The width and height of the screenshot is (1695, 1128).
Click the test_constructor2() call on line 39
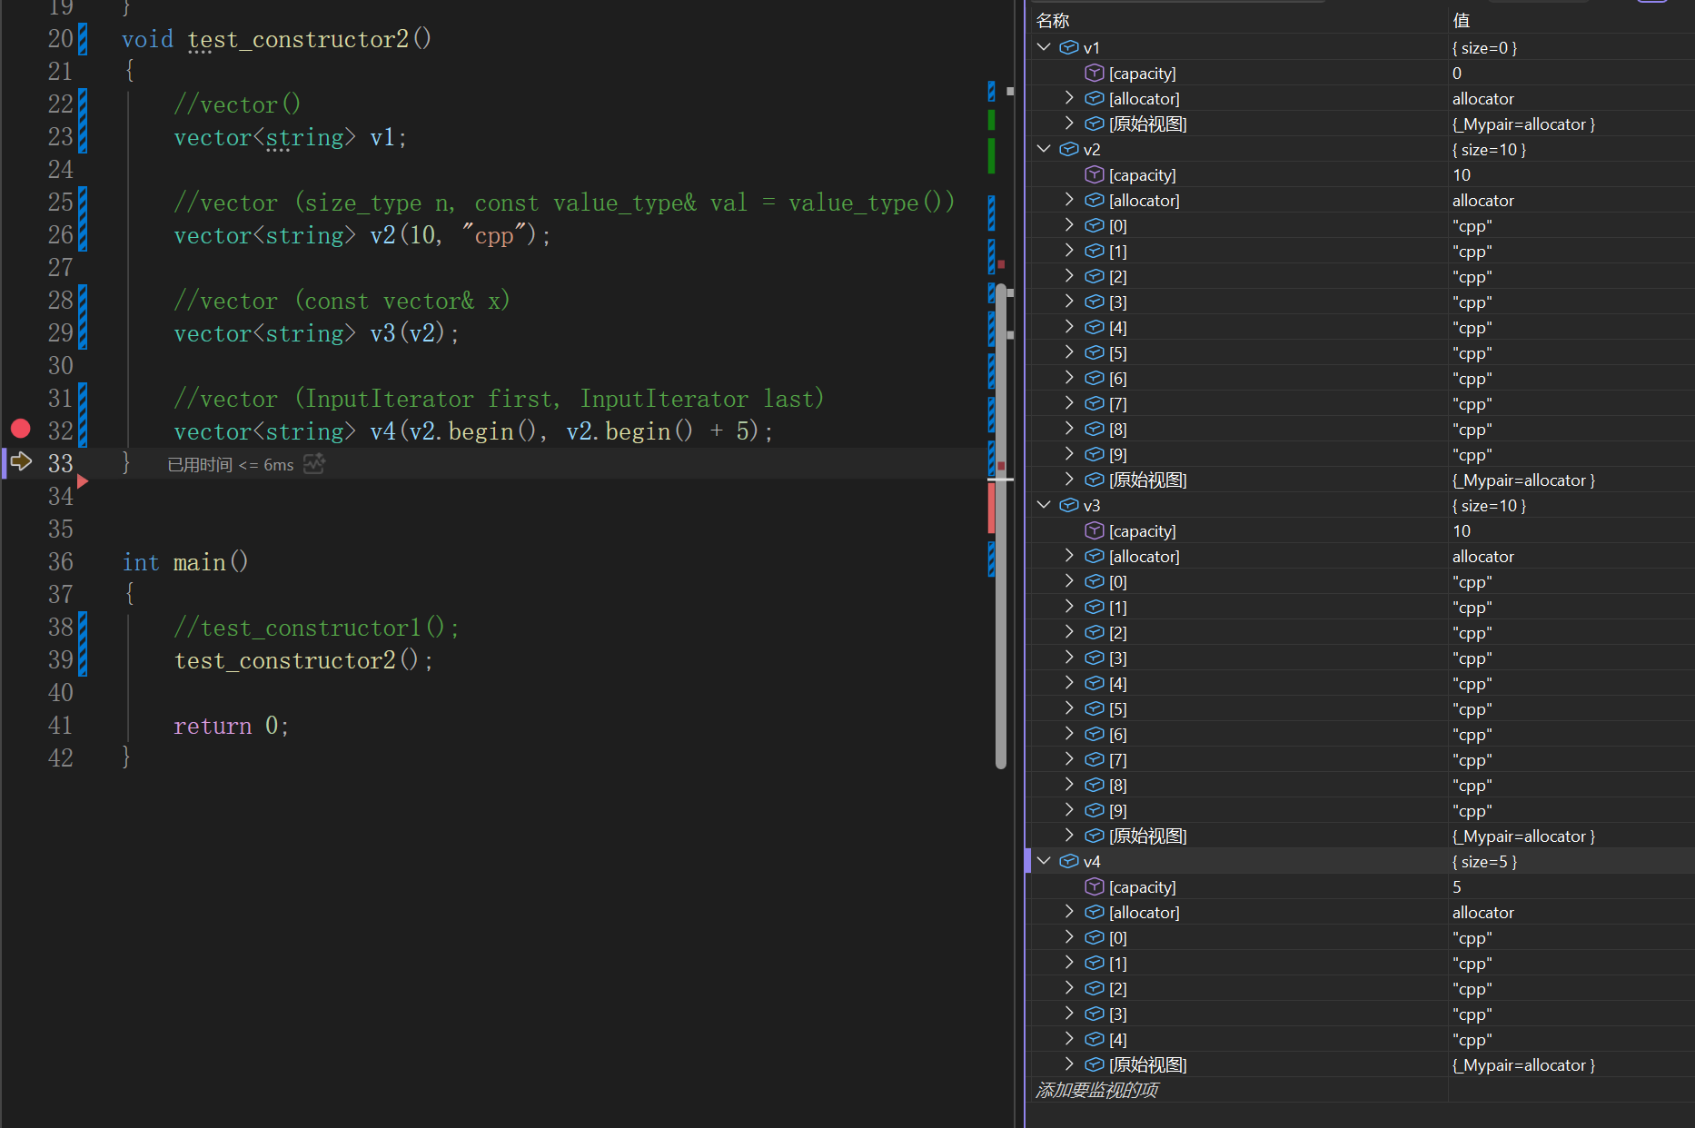297,660
